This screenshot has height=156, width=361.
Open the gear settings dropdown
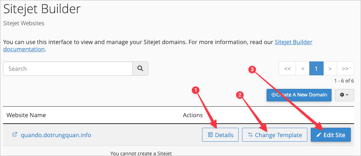[344, 95]
